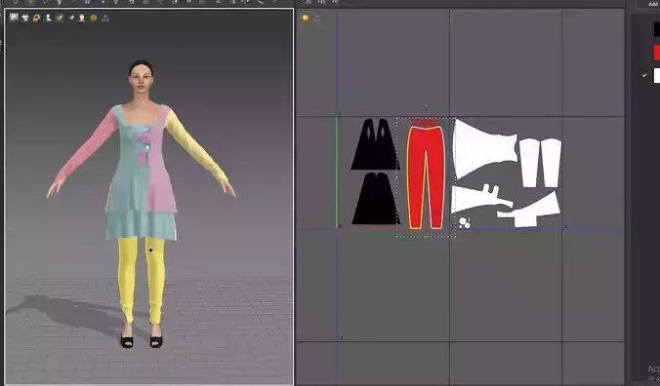Image resolution: width=660 pixels, height=386 pixels.
Task: Select the left white rectangular cuff piece
Action: click(x=529, y=163)
